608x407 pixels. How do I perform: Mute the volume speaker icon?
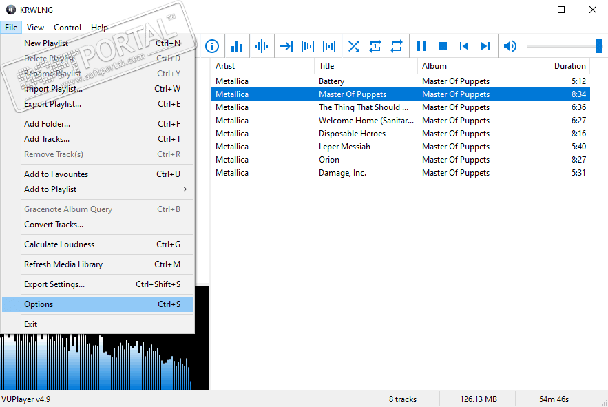510,46
